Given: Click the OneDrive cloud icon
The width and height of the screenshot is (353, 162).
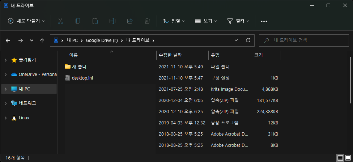Looking at the screenshot, I should coord(14,74).
